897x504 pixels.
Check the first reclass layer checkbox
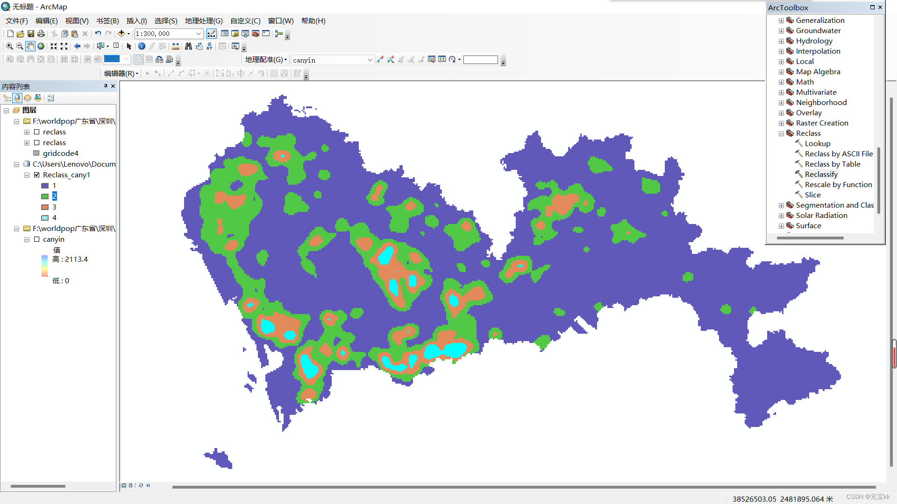click(37, 132)
